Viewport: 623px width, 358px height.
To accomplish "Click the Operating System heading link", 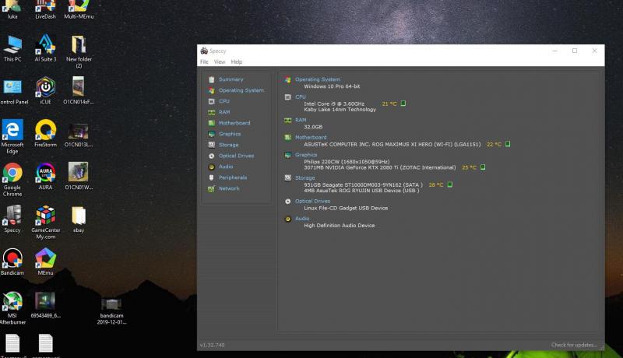I will click(x=317, y=79).
